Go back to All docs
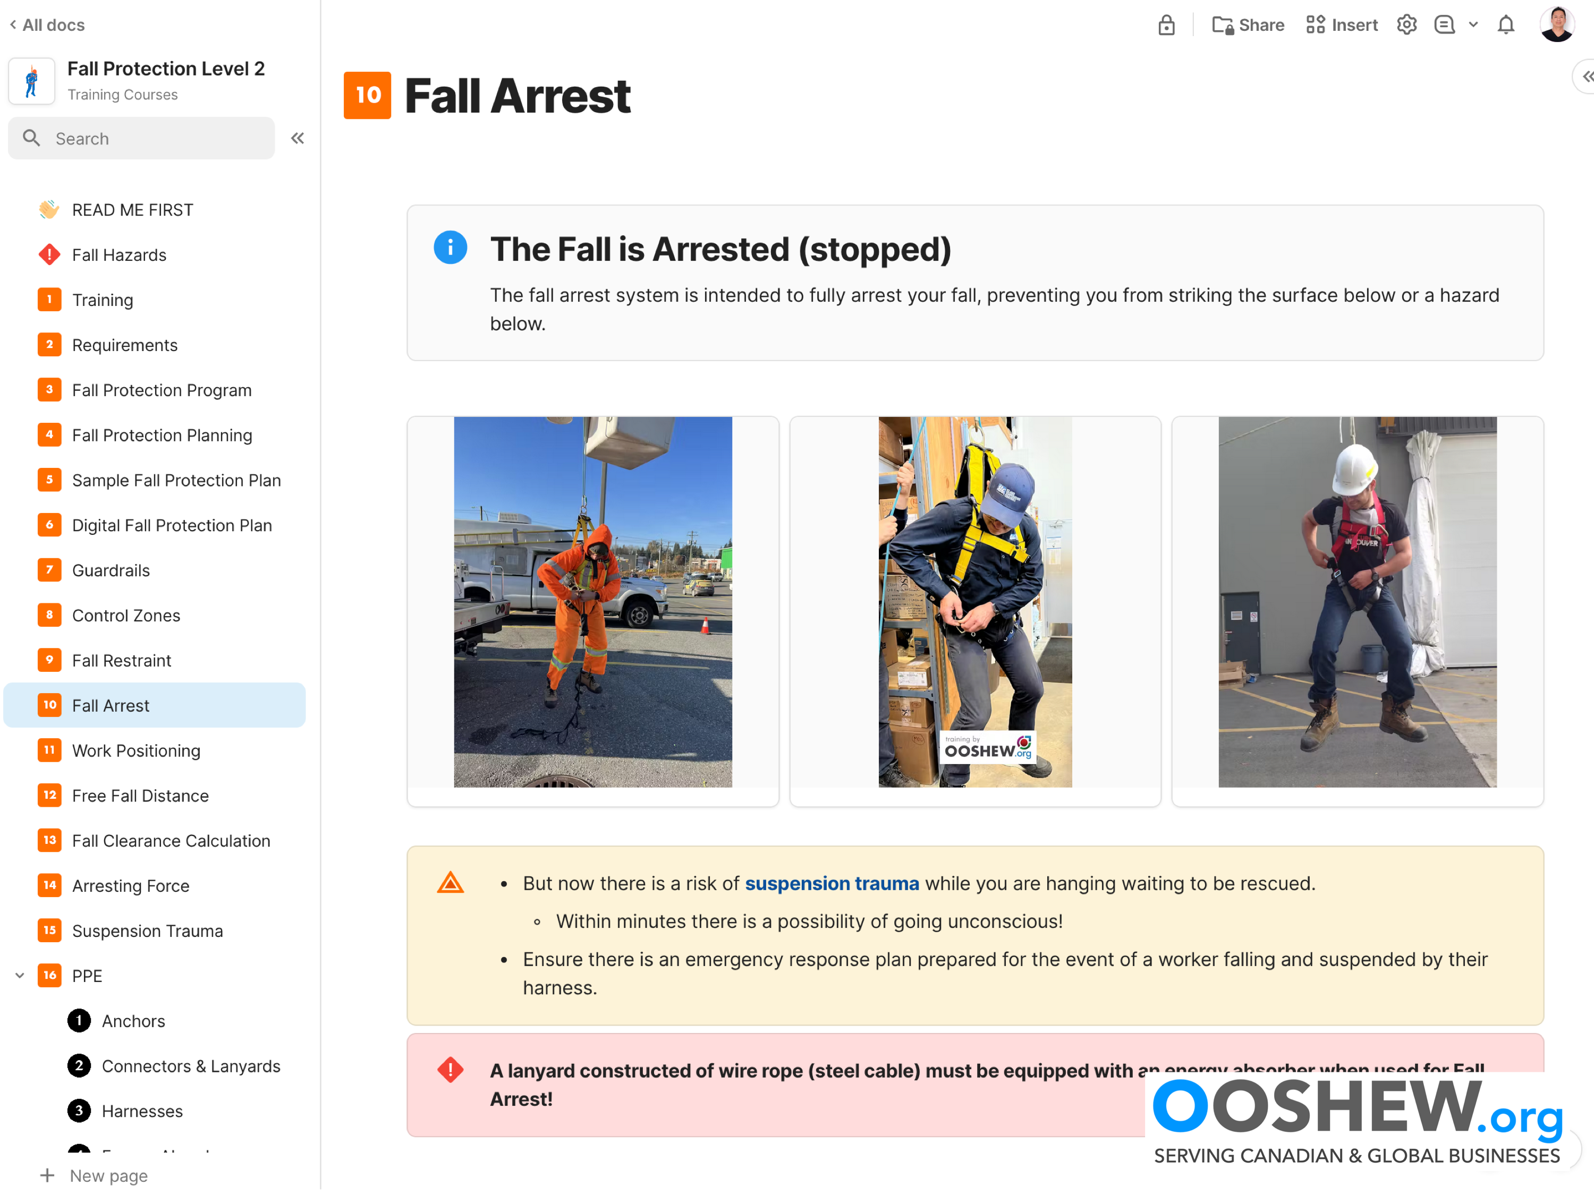 pyautogui.click(x=48, y=25)
